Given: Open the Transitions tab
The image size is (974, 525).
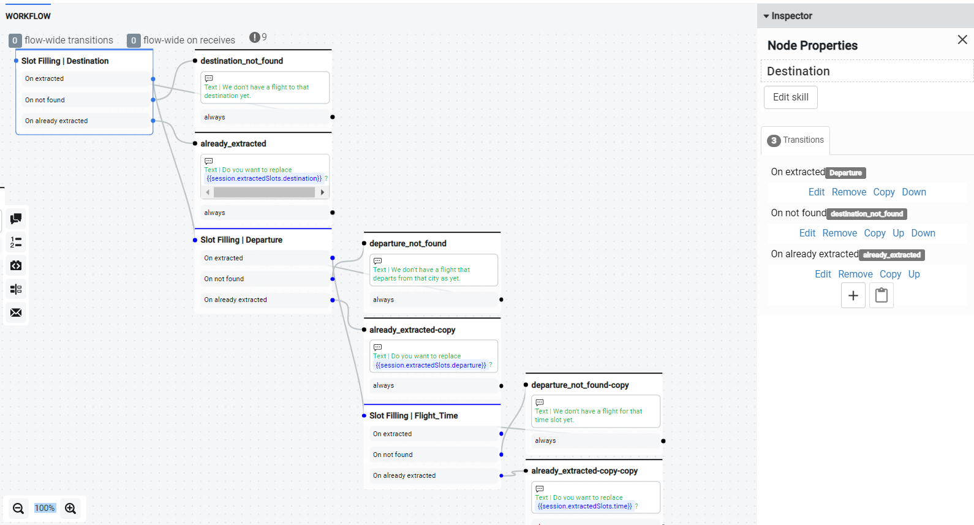Looking at the screenshot, I should 796,140.
